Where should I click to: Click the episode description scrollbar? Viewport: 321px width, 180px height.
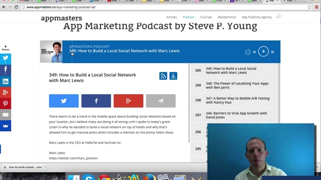click(x=189, y=103)
